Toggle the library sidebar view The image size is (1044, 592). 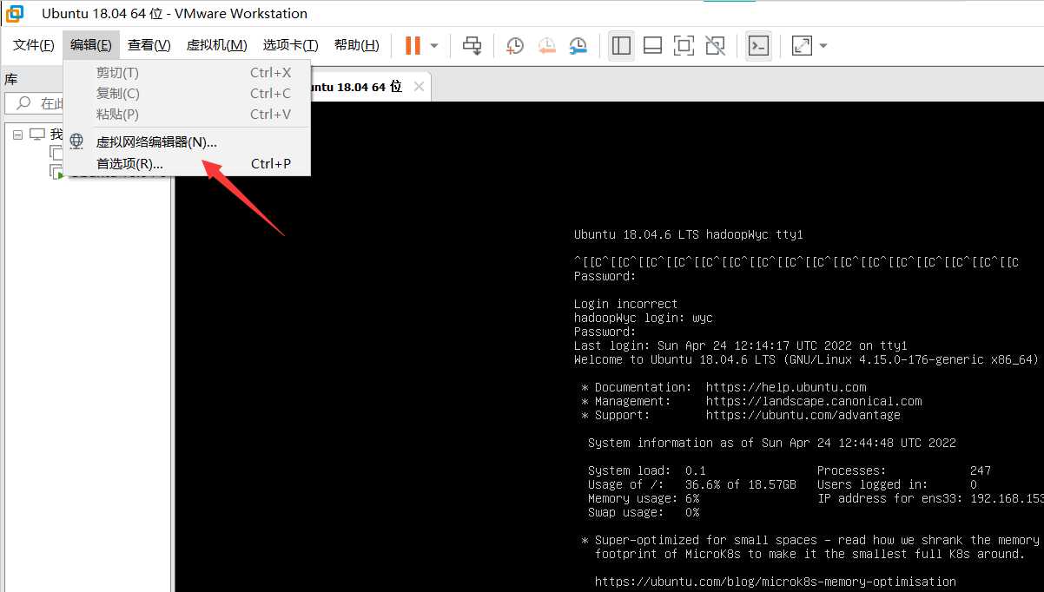pos(621,45)
